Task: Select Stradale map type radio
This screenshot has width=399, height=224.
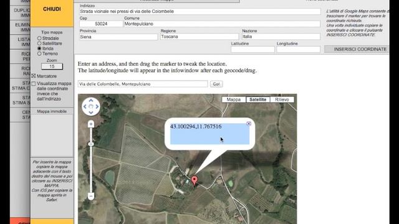Action: pos(39,39)
